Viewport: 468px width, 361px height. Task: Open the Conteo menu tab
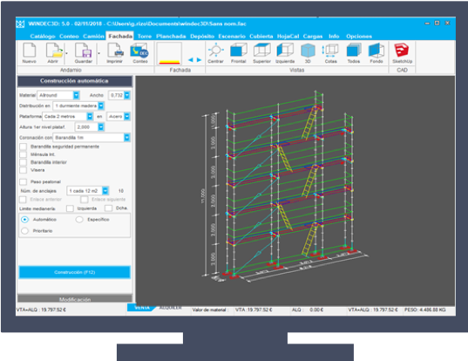69,36
